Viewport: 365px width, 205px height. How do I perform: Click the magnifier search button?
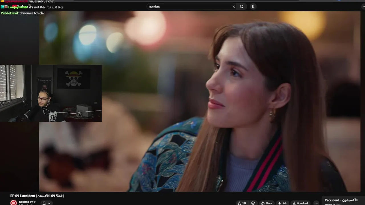point(242,7)
